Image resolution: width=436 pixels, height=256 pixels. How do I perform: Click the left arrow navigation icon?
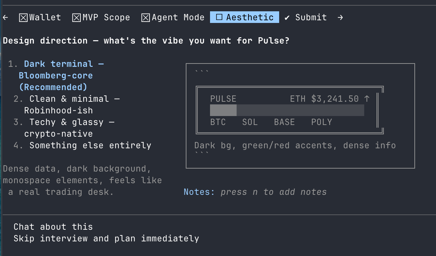coord(5,17)
